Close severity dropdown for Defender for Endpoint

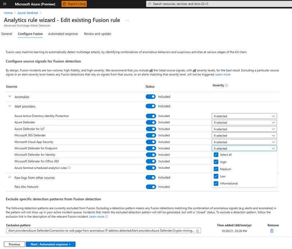click(244, 148)
